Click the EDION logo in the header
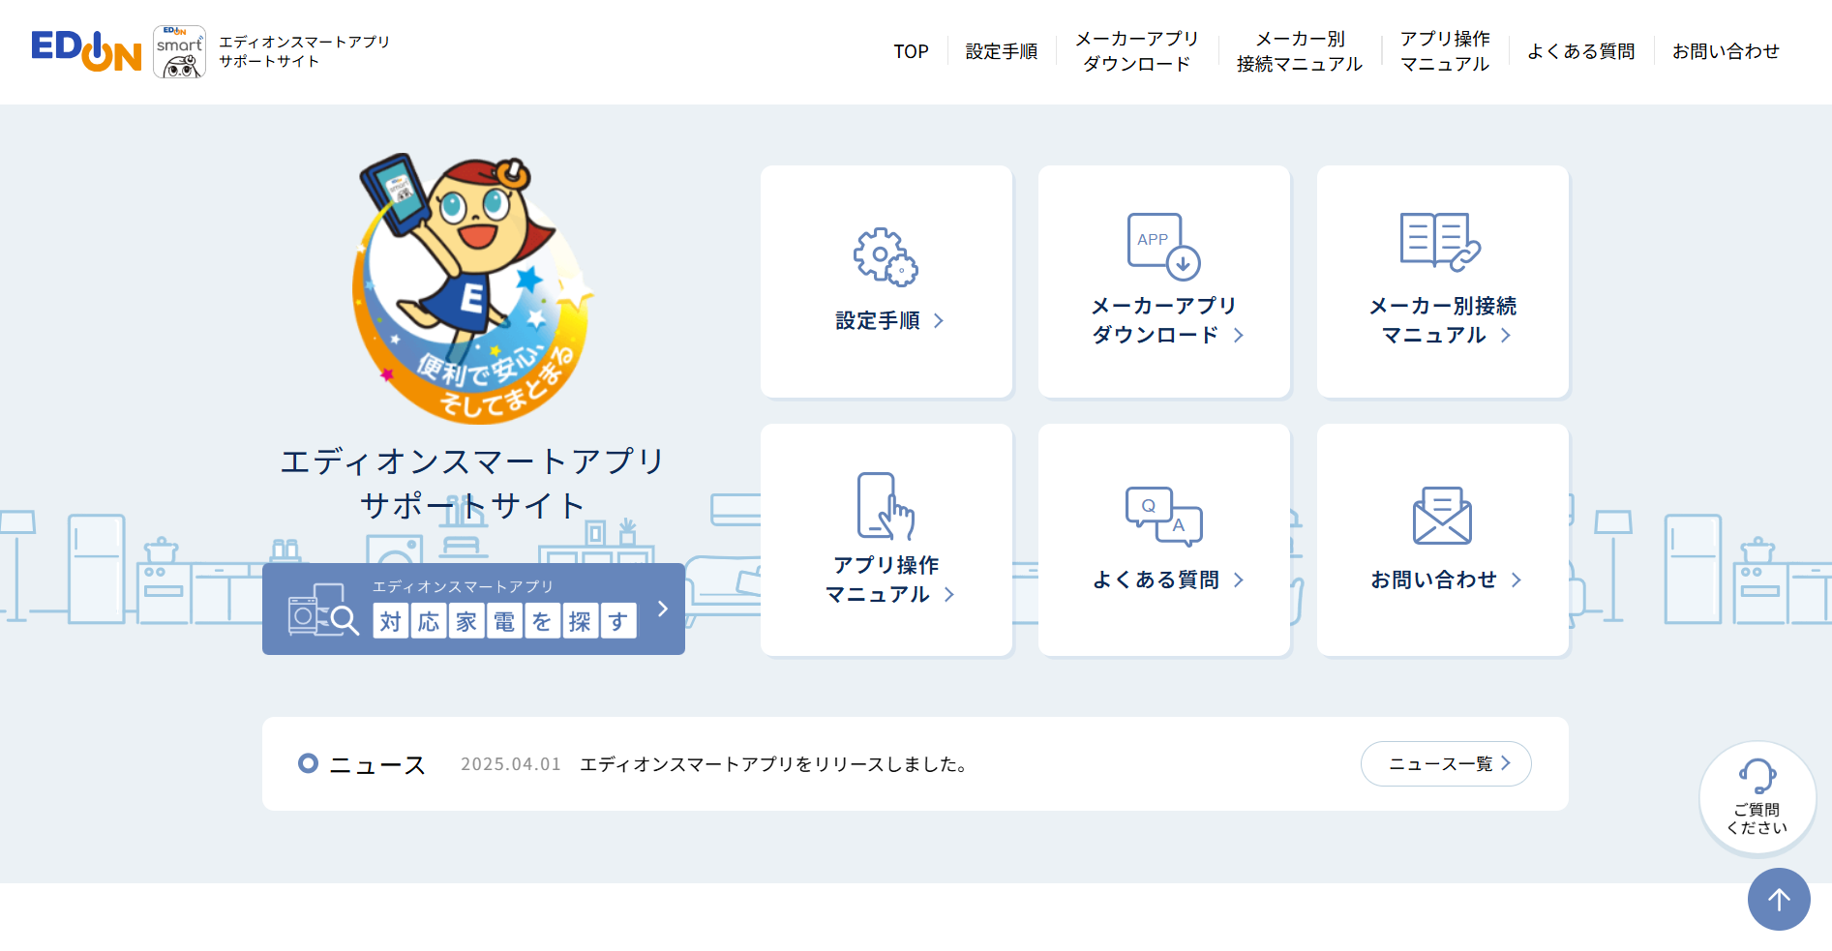 (x=86, y=51)
